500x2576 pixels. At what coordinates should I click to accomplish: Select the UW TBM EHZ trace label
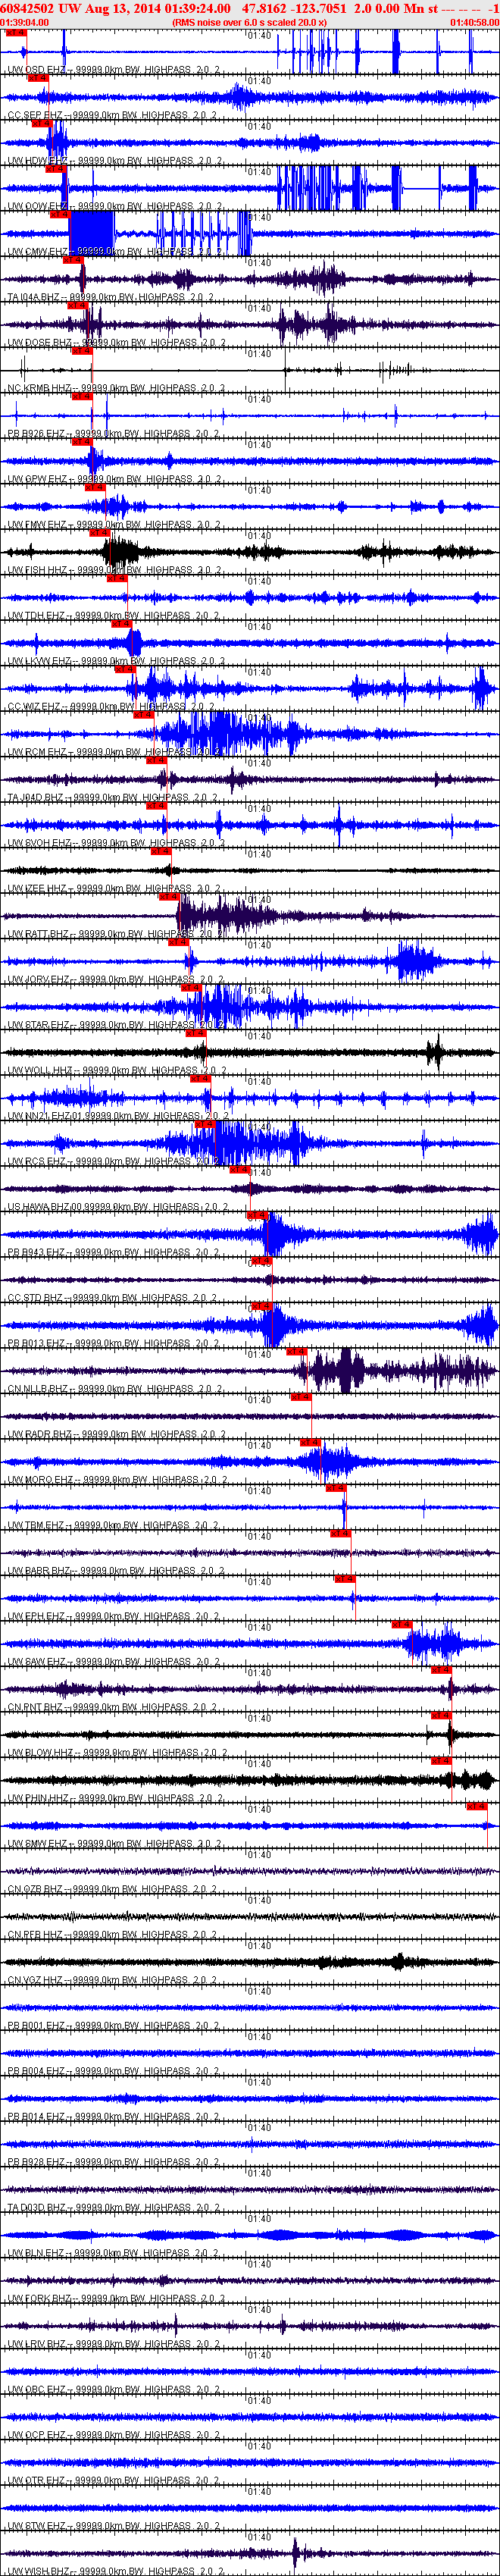pos(114,1526)
